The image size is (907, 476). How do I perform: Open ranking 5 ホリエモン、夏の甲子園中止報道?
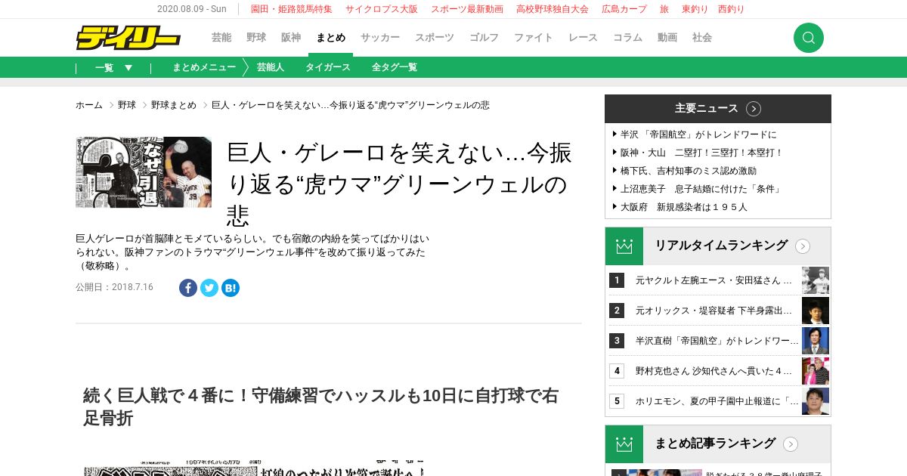click(717, 401)
